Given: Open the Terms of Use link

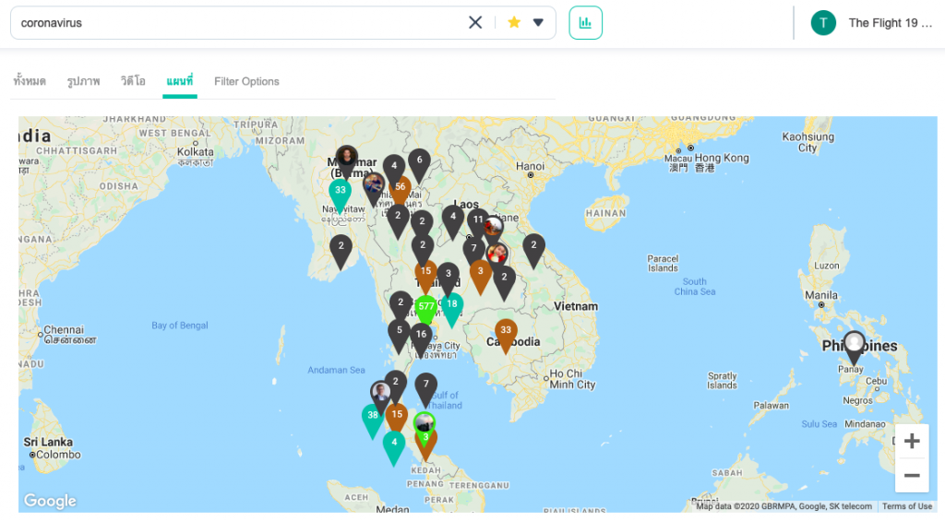Looking at the screenshot, I should pos(907,506).
